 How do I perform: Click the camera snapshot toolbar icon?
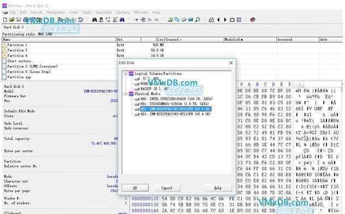click(x=232, y=20)
